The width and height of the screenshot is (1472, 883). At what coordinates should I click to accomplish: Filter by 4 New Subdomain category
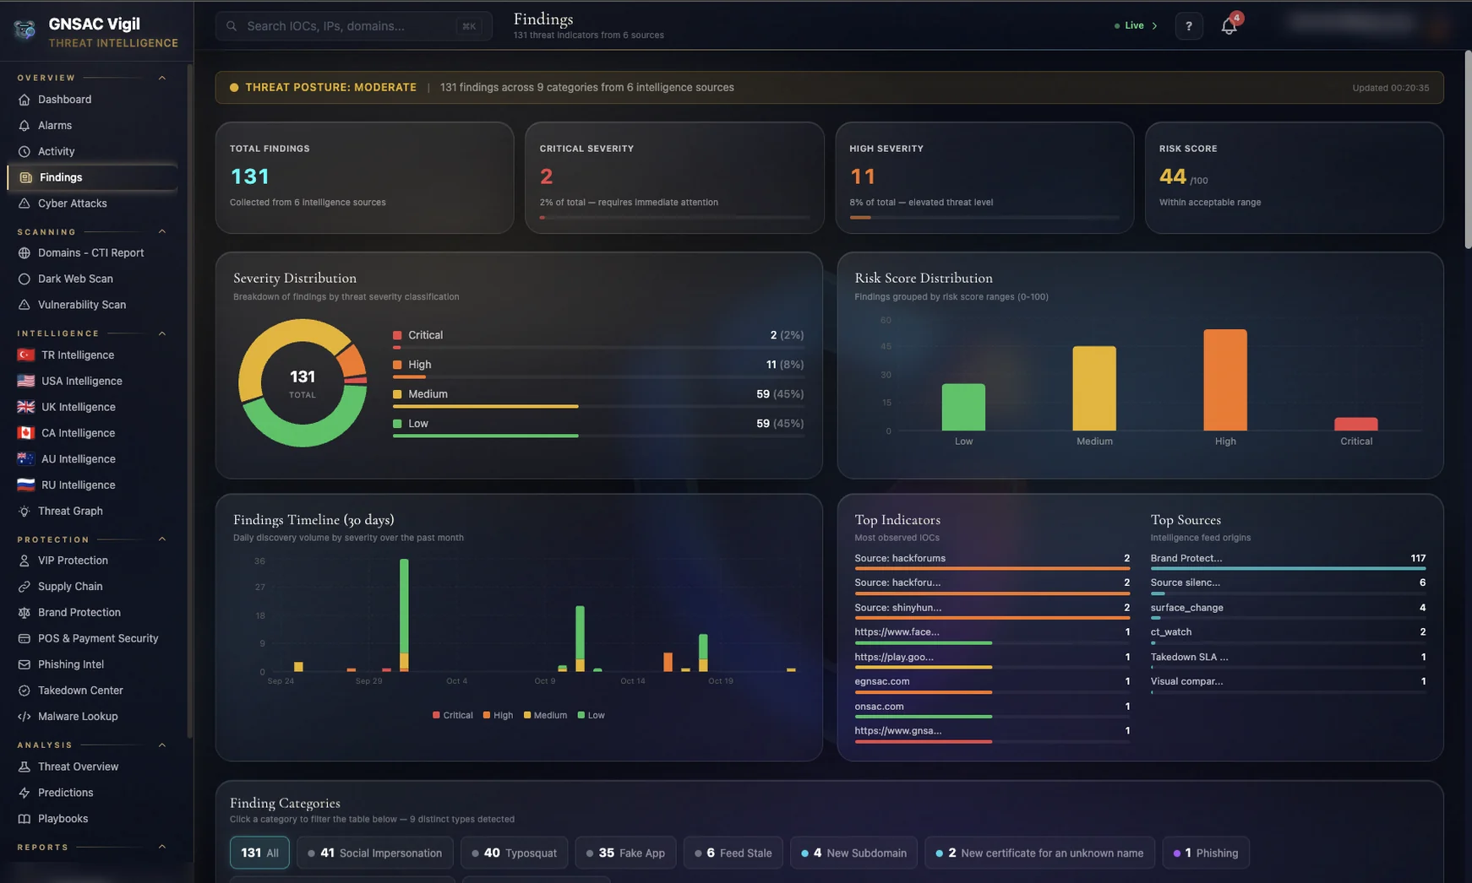click(853, 853)
